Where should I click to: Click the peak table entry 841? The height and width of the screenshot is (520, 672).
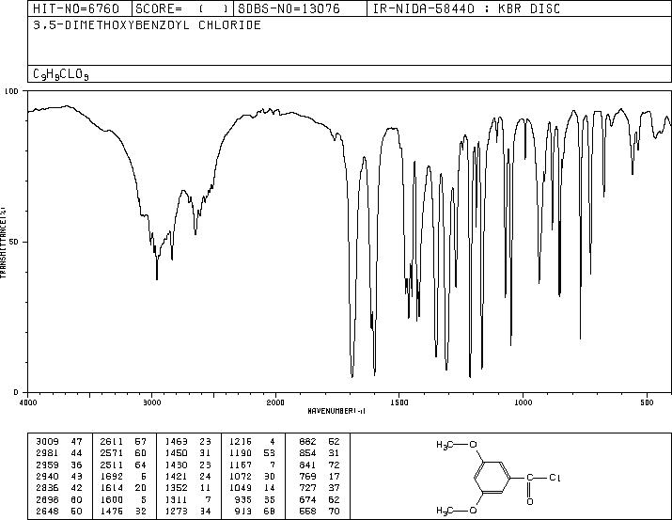[x=307, y=465]
